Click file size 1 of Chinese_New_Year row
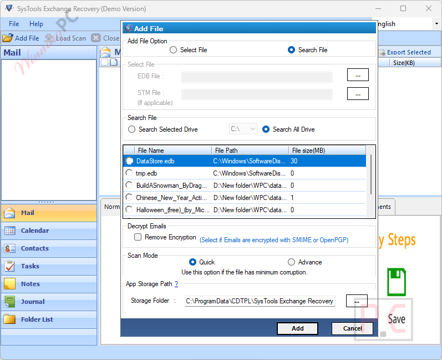Screen dimensions: 442x360 [x=292, y=198]
